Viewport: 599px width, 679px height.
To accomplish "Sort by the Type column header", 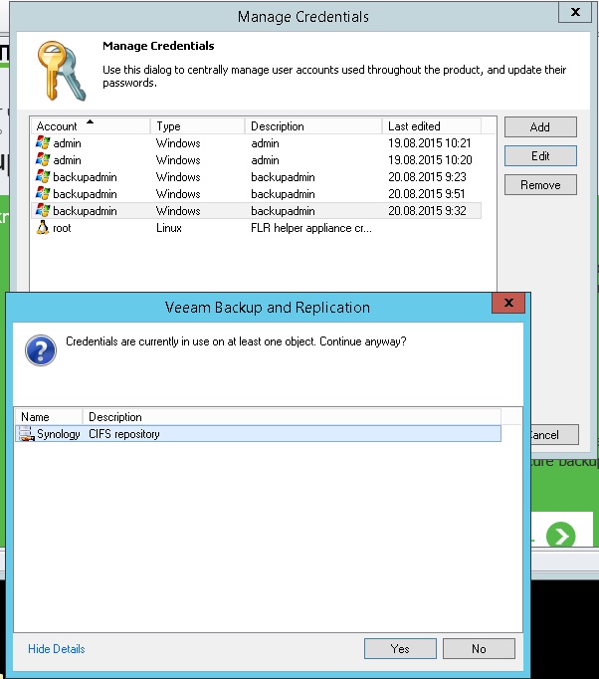I will [x=198, y=126].
